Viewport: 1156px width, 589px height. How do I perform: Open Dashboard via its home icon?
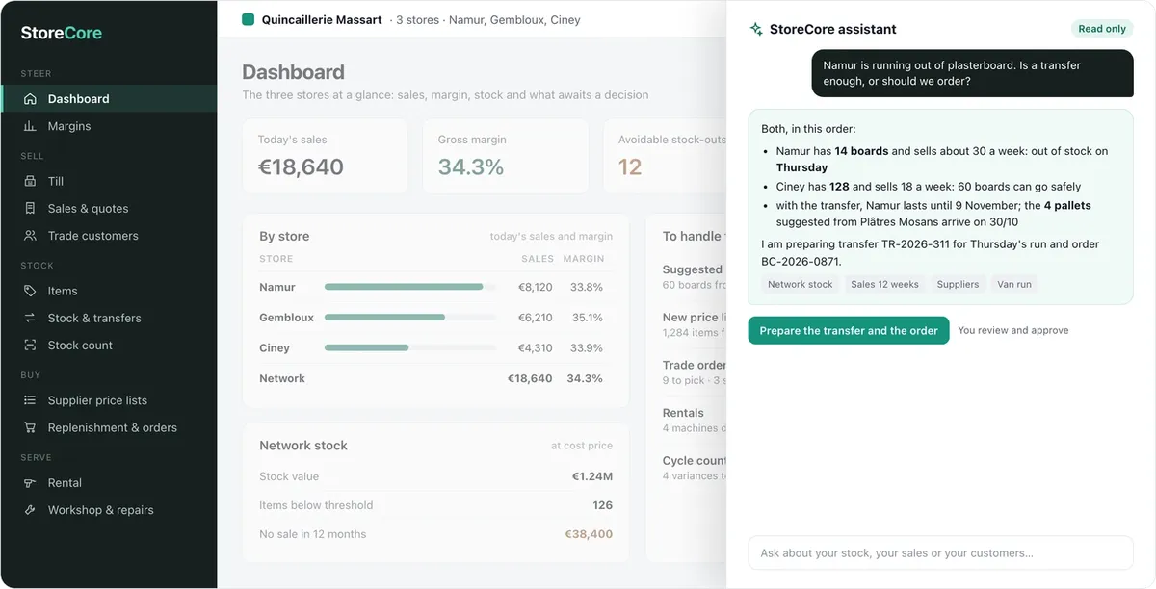tap(30, 99)
